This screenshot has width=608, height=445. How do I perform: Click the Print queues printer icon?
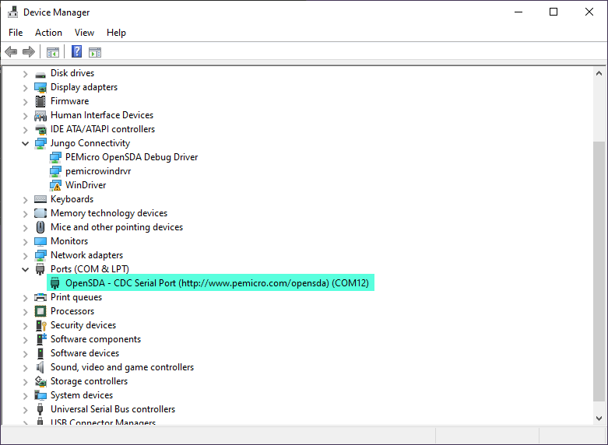40,297
